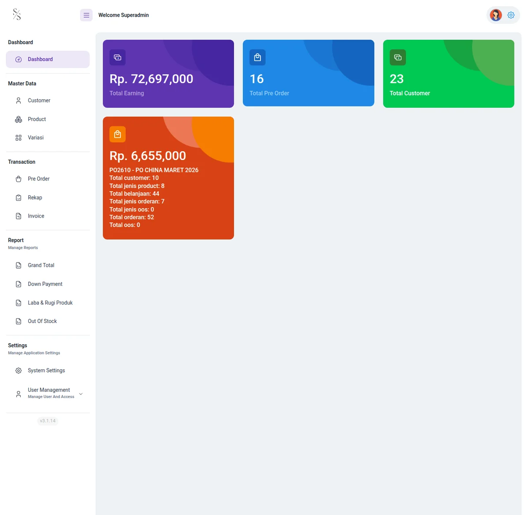Screen dimensions: 529x515
Task: Click the Rekap clipboard icon
Action: tap(19, 198)
